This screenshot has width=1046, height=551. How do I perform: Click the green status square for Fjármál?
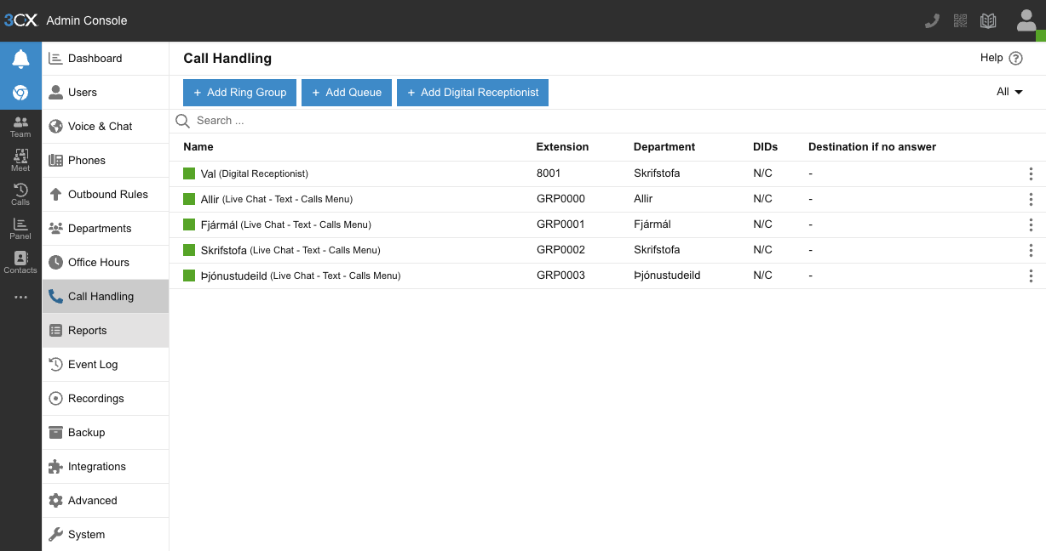coord(189,224)
